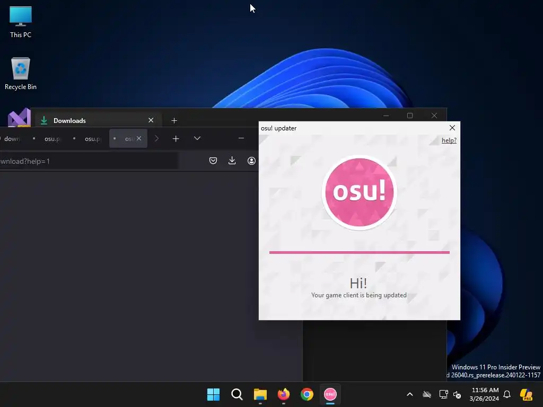Screen dimensions: 543x407
Task: Select the This PC desktop icon
Action: click(x=21, y=22)
